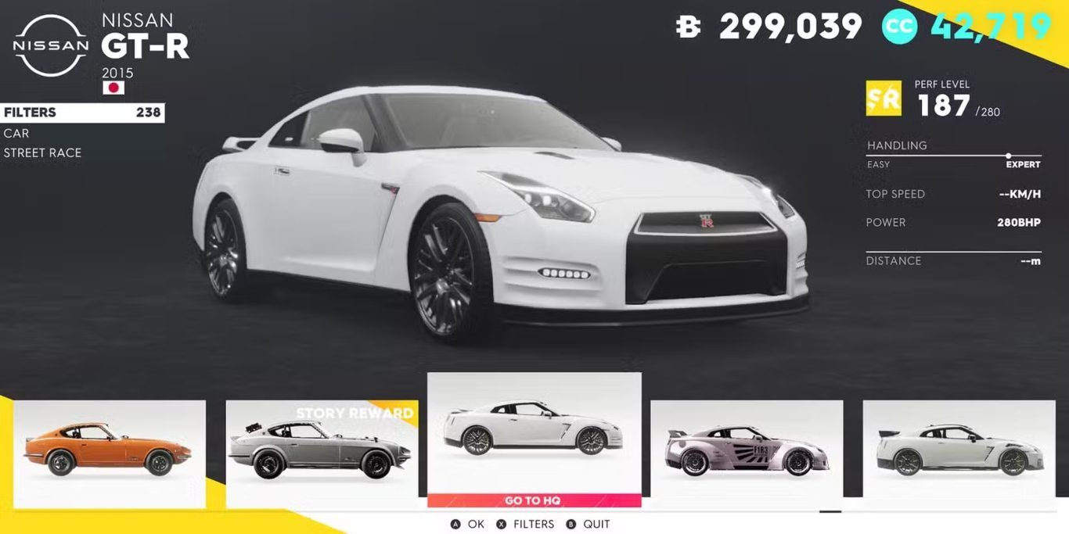The height and width of the screenshot is (534, 1069).
Task: Click the OK label in bottom bar
Action: (477, 524)
